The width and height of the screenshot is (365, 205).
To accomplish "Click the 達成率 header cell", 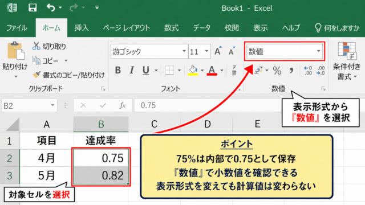I will coord(101,141).
